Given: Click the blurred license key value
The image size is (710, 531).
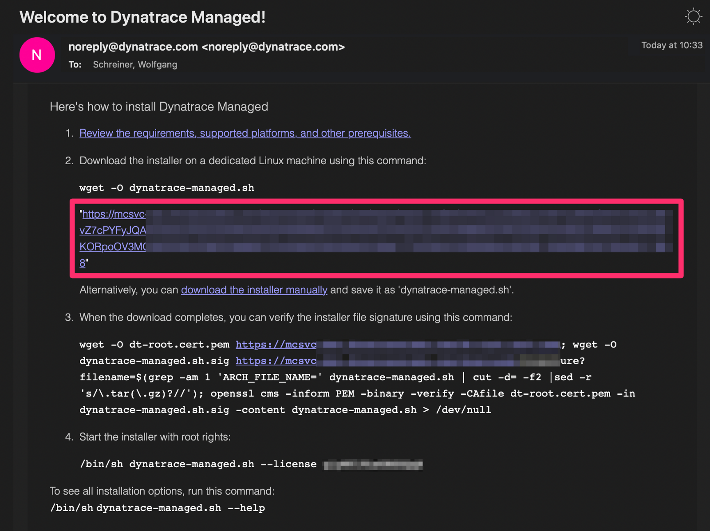Looking at the screenshot, I should click(373, 465).
